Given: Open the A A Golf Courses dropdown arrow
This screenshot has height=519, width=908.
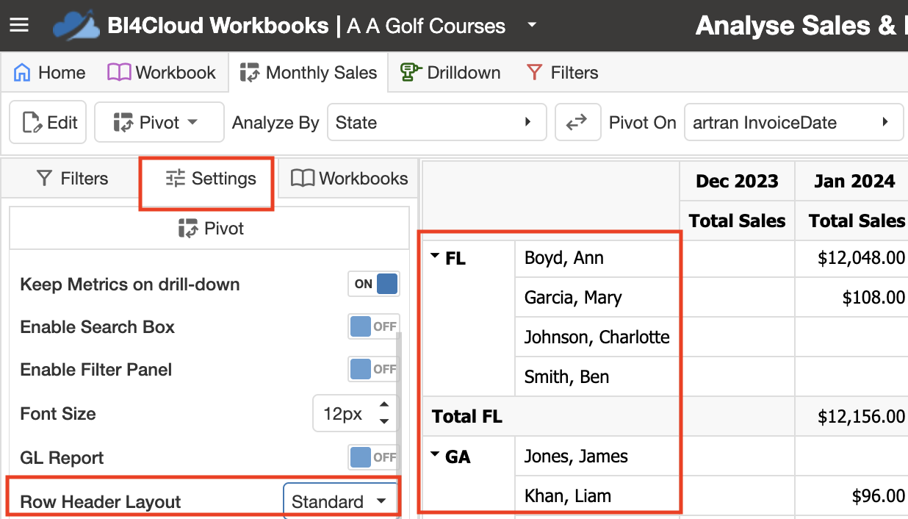Looking at the screenshot, I should coord(532,26).
